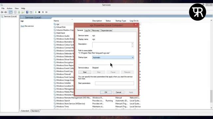Select the Windows Store Service (WSService) row

[97, 103]
